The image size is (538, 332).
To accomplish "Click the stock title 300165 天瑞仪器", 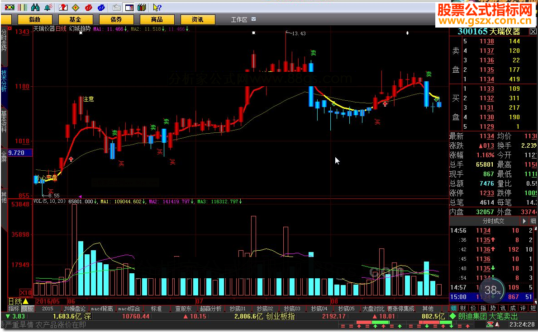I will pyautogui.click(x=489, y=32).
